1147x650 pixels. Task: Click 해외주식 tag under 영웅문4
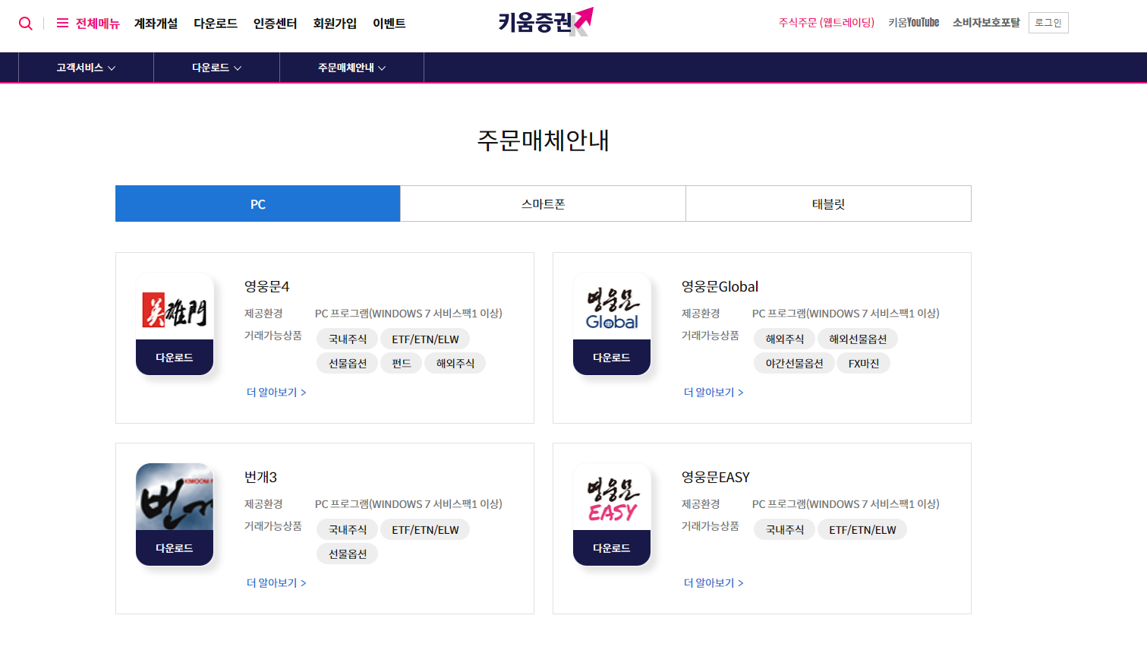[455, 363]
